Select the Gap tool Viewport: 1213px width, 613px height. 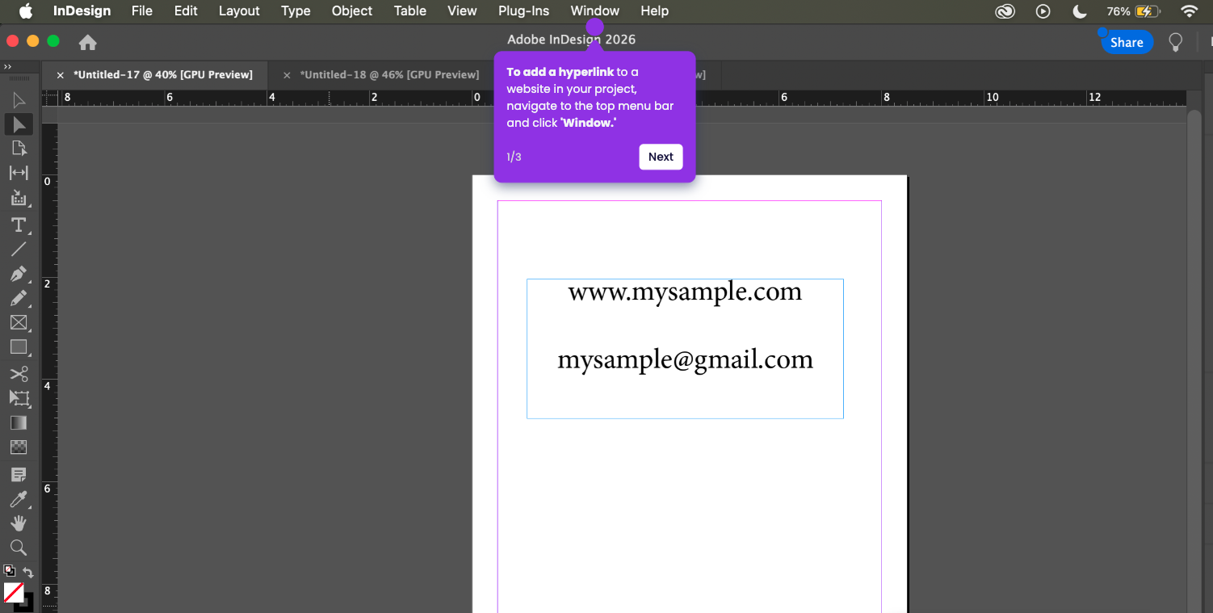pyautogui.click(x=19, y=173)
